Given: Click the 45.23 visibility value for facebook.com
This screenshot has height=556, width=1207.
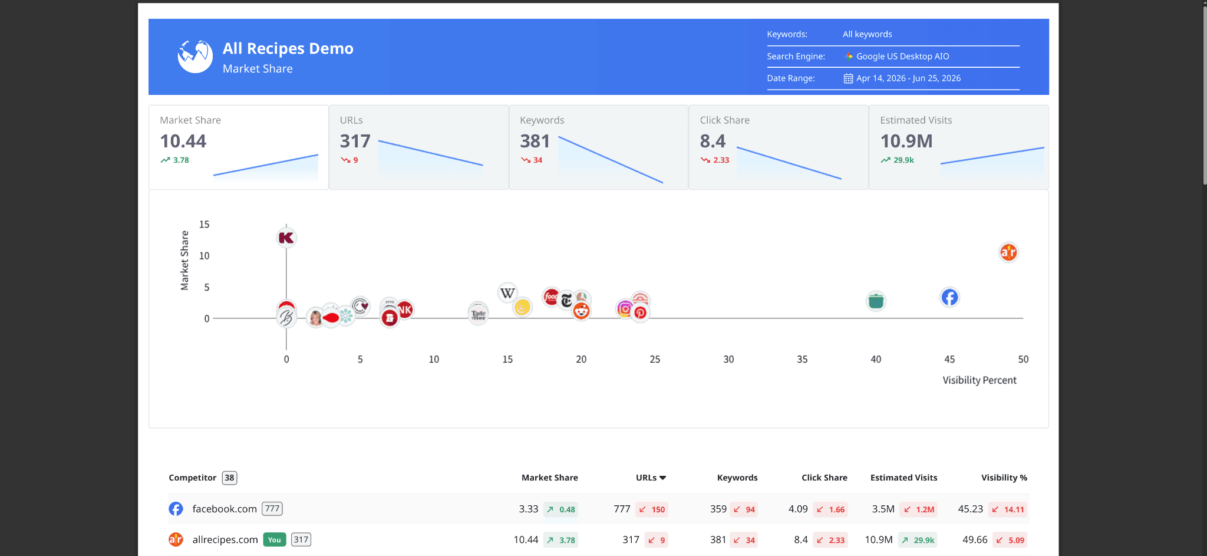Looking at the screenshot, I should (971, 509).
